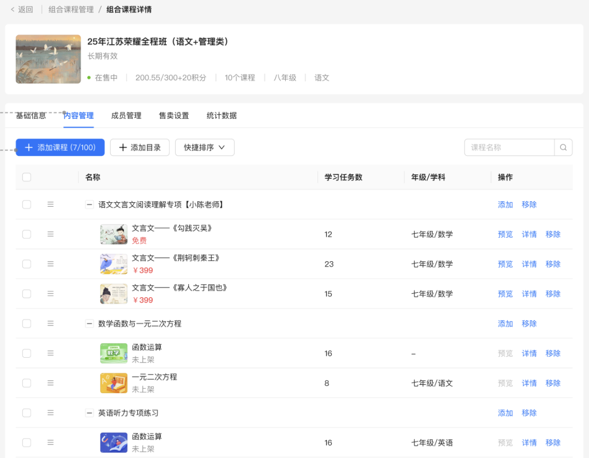Check the 《寡人之于国也》 row checkbox
Screen dimensions: 589x458
27,293
